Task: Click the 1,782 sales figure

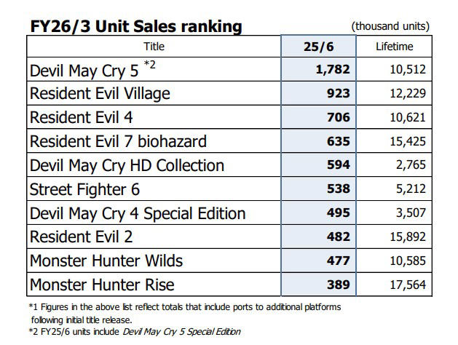Action: [333, 69]
